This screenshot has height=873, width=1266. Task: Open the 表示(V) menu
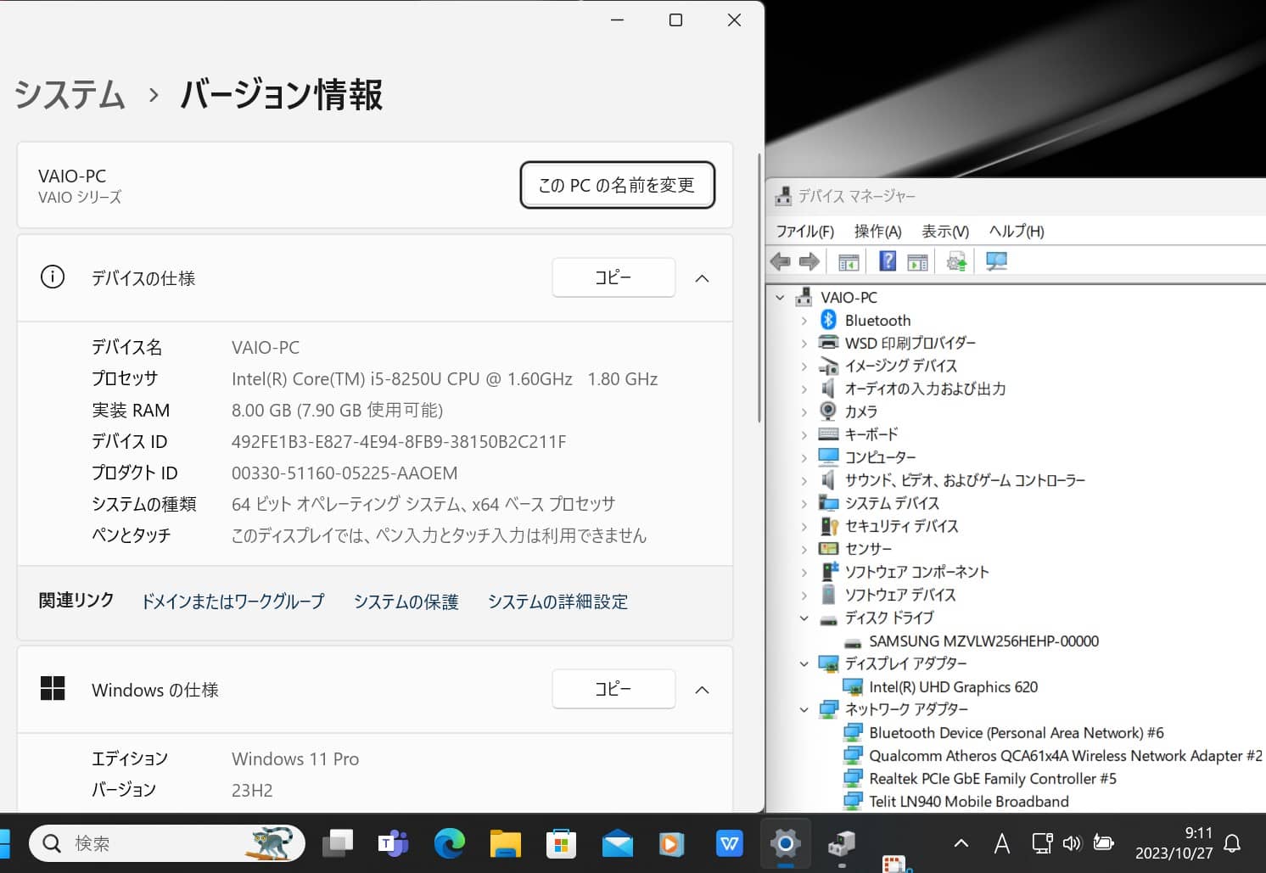(945, 231)
